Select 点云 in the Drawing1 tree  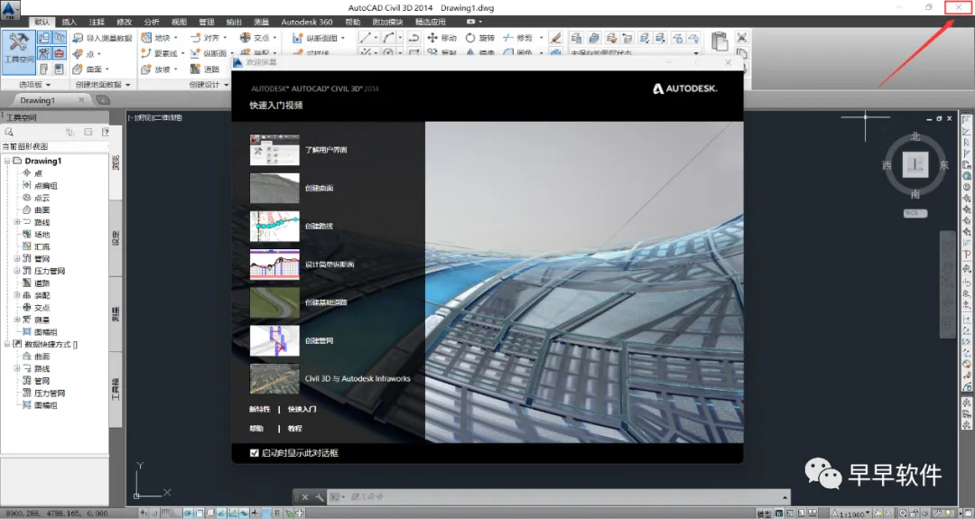(42, 198)
